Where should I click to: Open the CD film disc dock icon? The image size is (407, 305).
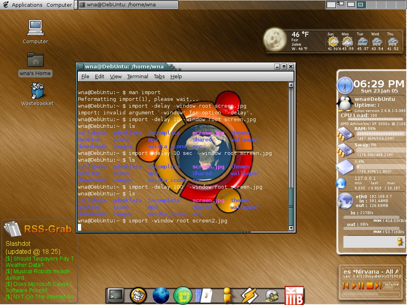click(x=272, y=296)
